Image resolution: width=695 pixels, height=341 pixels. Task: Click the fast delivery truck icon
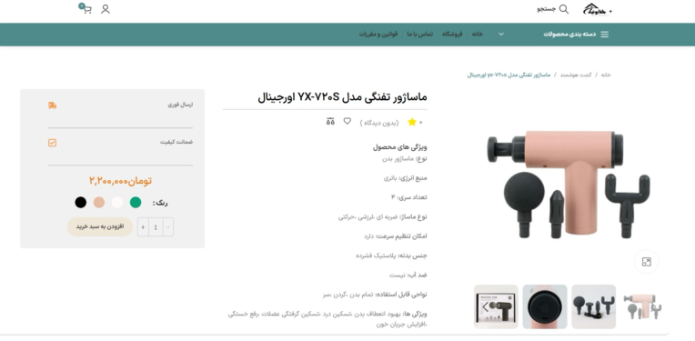click(52, 105)
